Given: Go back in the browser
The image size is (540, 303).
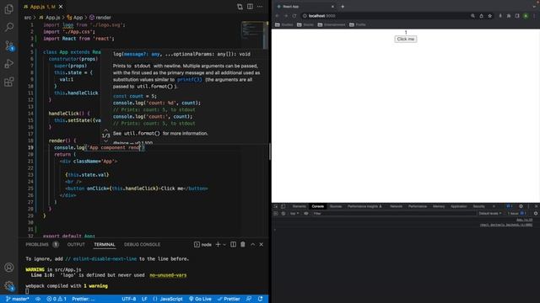Looking at the screenshot, I should 278,16.
